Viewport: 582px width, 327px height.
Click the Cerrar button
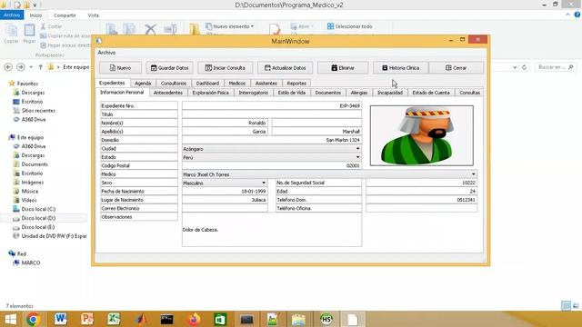click(457, 68)
